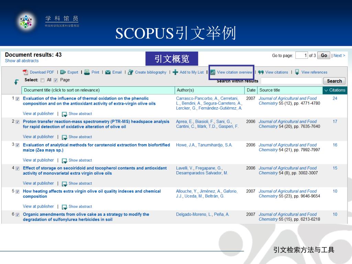Click the Create bibliography icon
Viewport: 352px width, 264px height.
130,72
